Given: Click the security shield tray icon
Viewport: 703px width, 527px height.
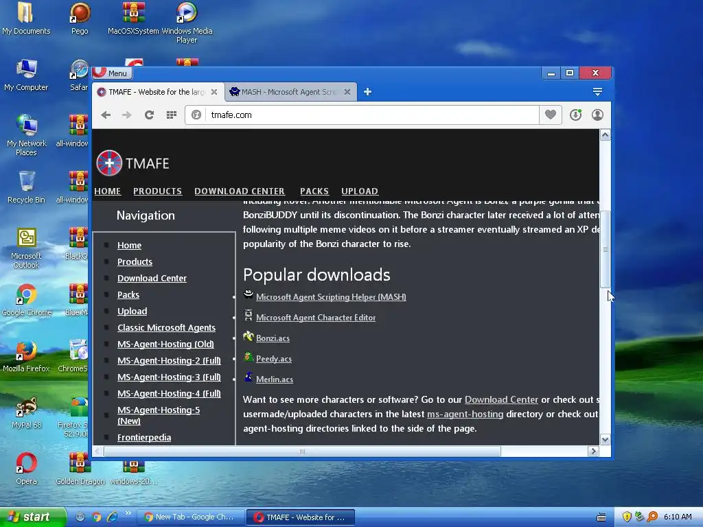Looking at the screenshot, I should (x=627, y=517).
